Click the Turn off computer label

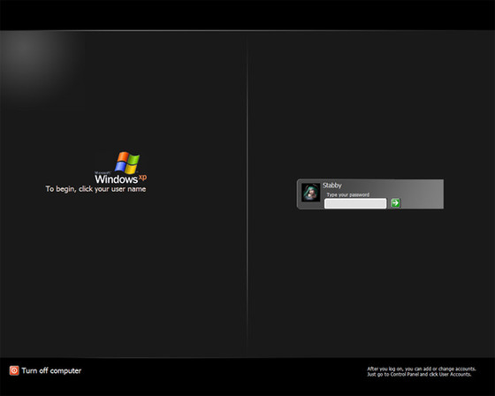51,370
